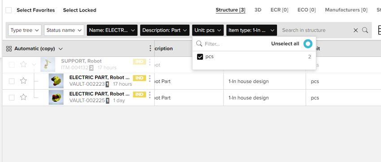
Task: Toggle the Select Favorites checkbox
Action: click(x=9, y=10)
